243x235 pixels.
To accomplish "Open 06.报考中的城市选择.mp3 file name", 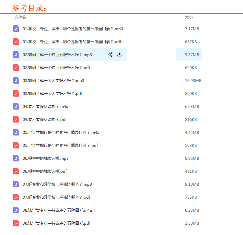I will pyautogui.click(x=46, y=158).
